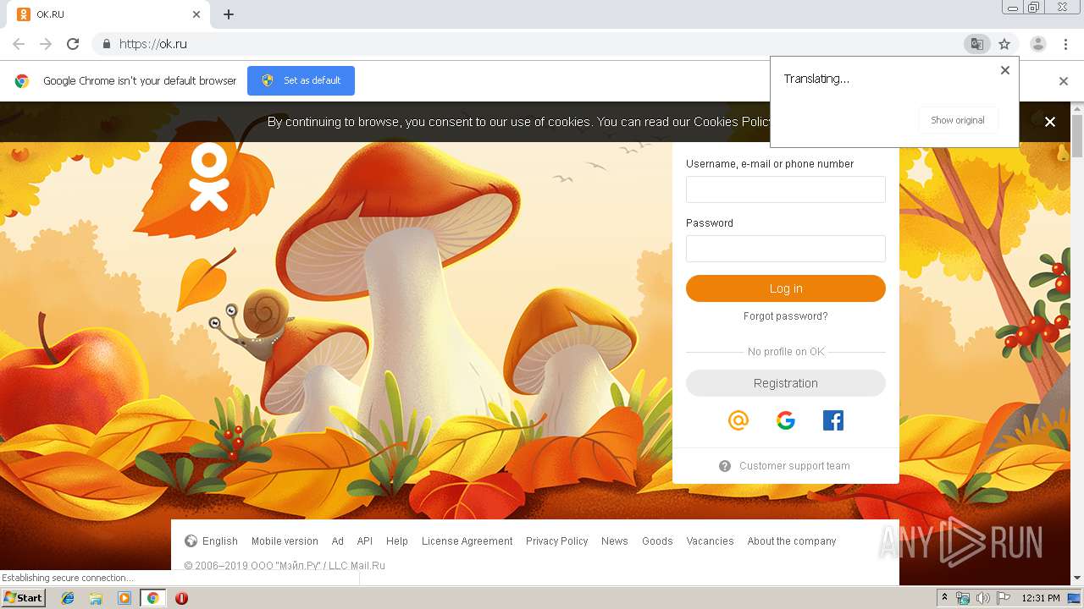The height and width of the screenshot is (609, 1084).
Task: Click the globe language icon in the footer
Action: tap(191, 541)
